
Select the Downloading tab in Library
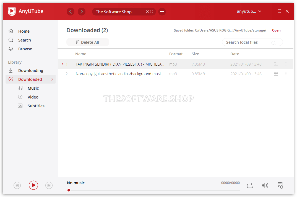tap(31, 70)
